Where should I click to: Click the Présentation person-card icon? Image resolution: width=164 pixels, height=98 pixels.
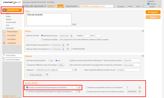(x=4, y=32)
